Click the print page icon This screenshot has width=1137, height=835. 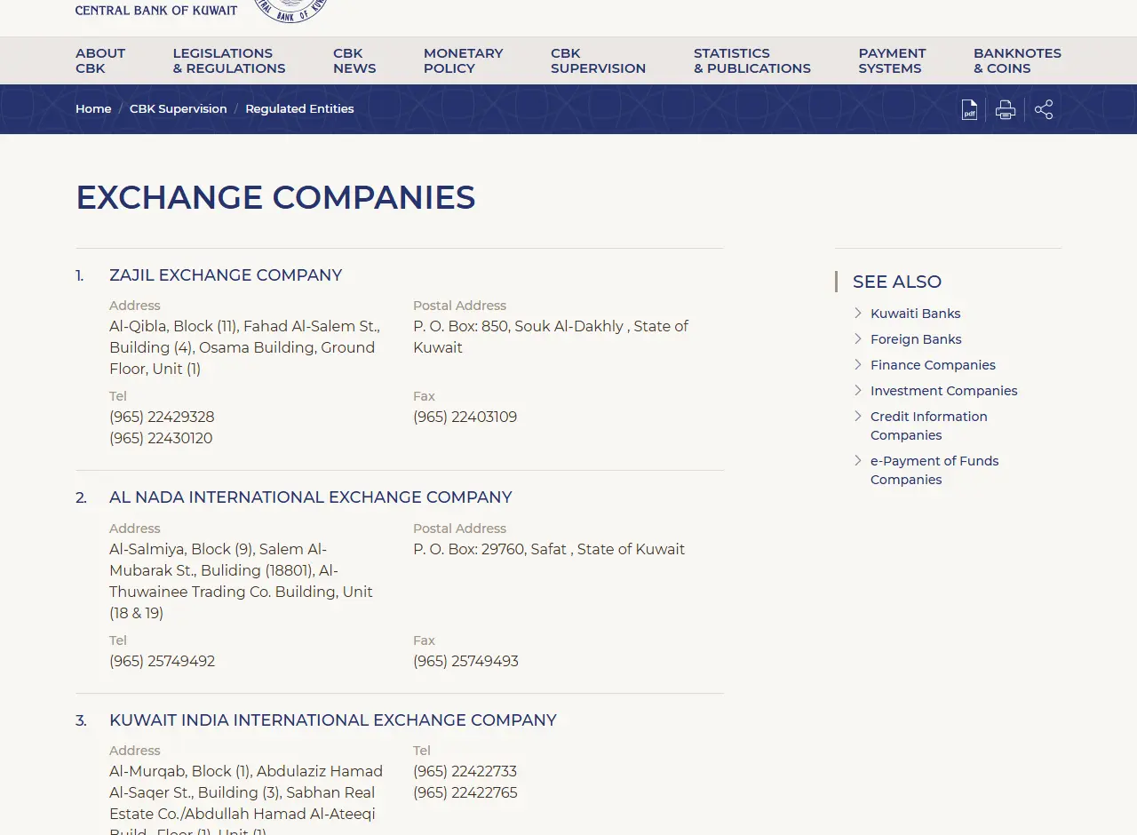tap(1006, 109)
